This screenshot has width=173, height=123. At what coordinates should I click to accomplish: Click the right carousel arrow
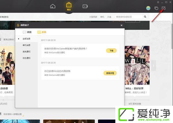coord(154,66)
